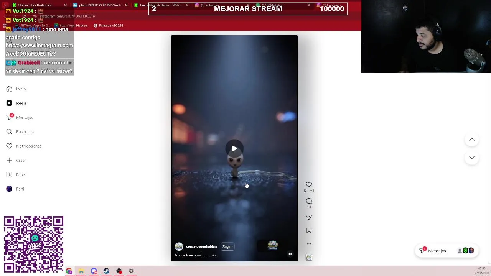Expand the caption with más
The image size is (491, 276).
(213, 255)
